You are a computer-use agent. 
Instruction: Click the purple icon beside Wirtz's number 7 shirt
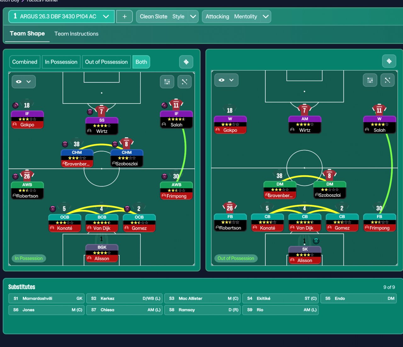(90, 112)
